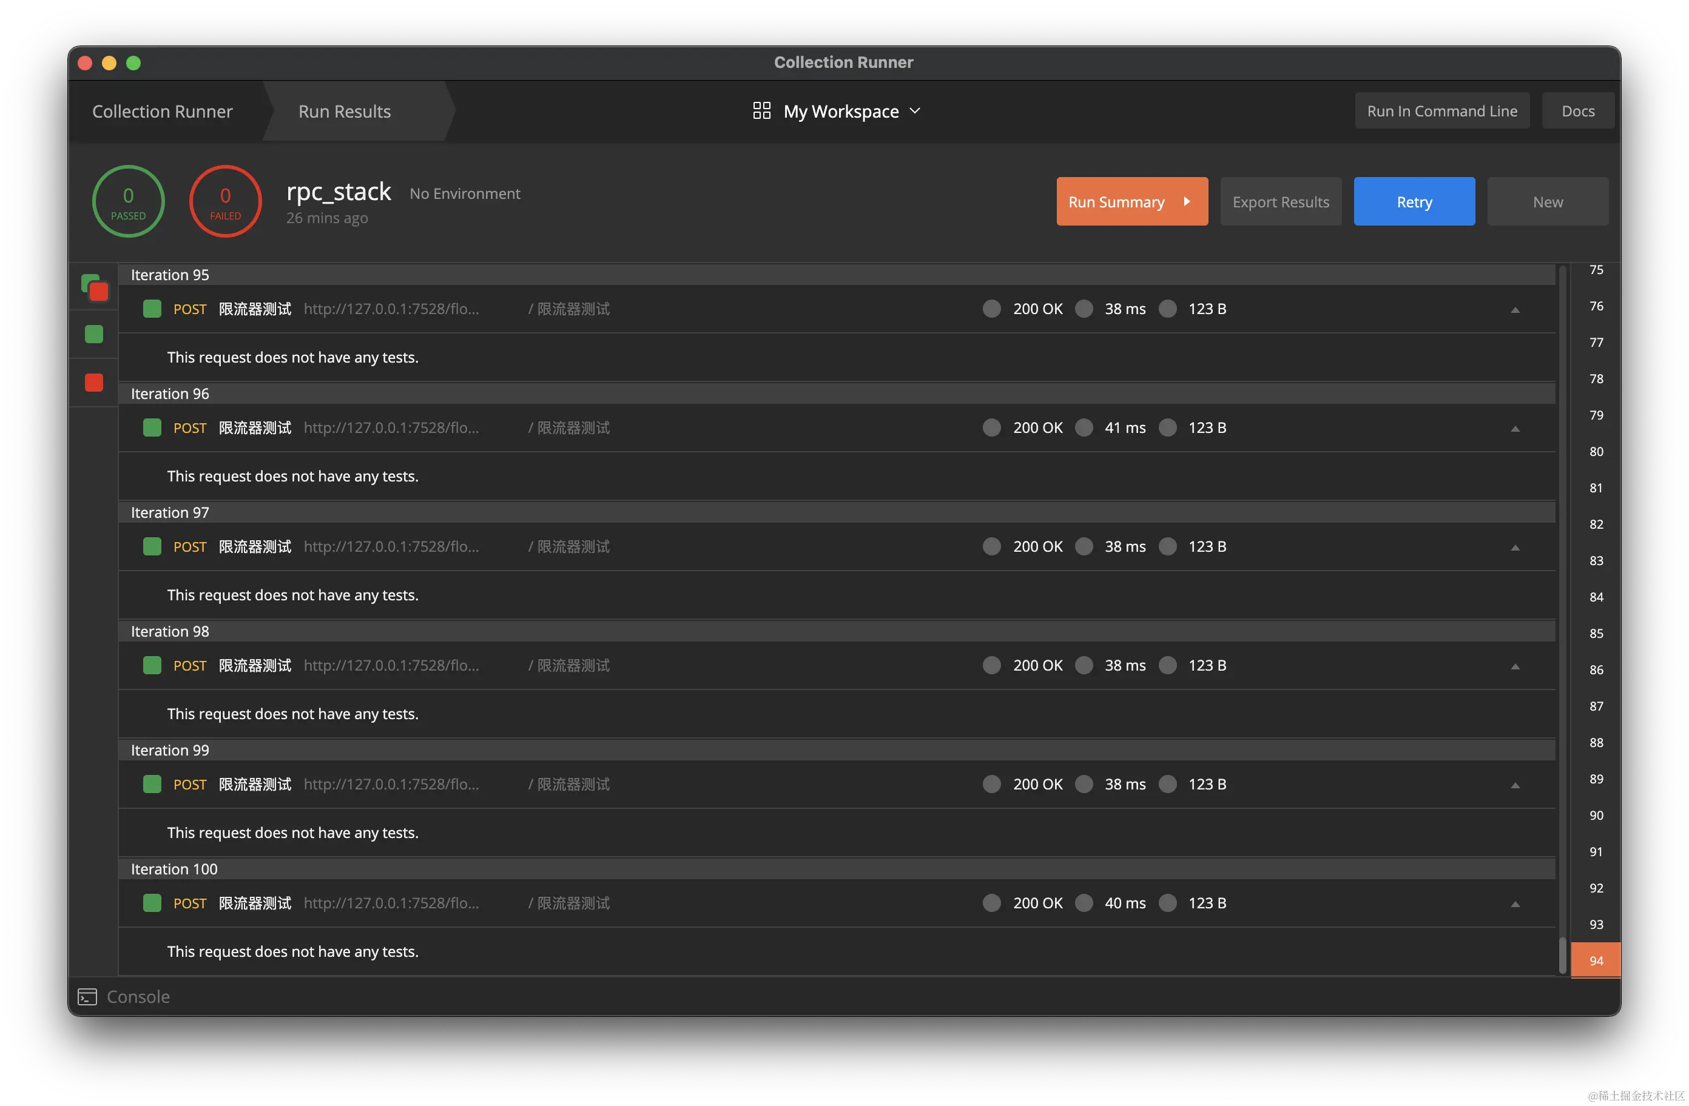This screenshot has height=1106, width=1689.
Task: Click status code dot in Iteration 97
Action: coord(991,546)
